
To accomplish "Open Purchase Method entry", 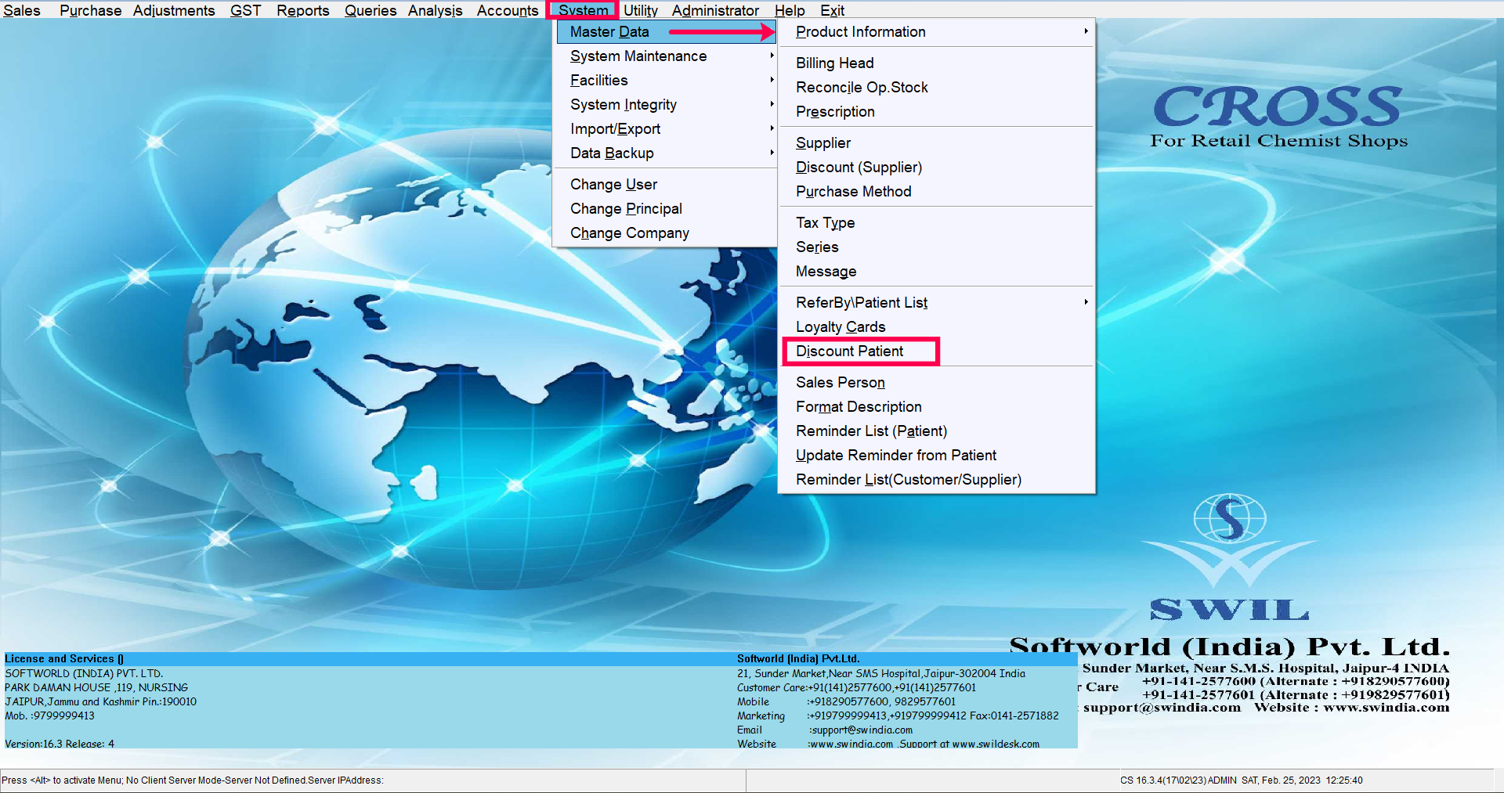I will (x=937, y=192).
